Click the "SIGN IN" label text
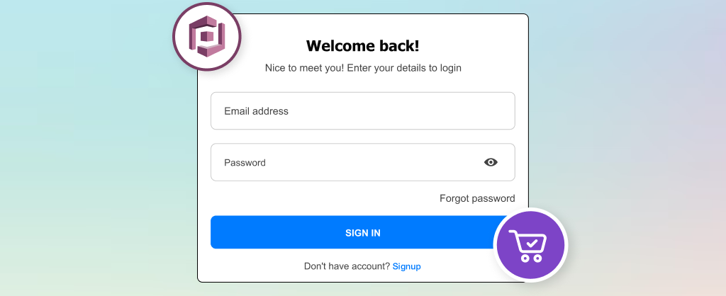Screen dimensions: 726x296 point(362,232)
